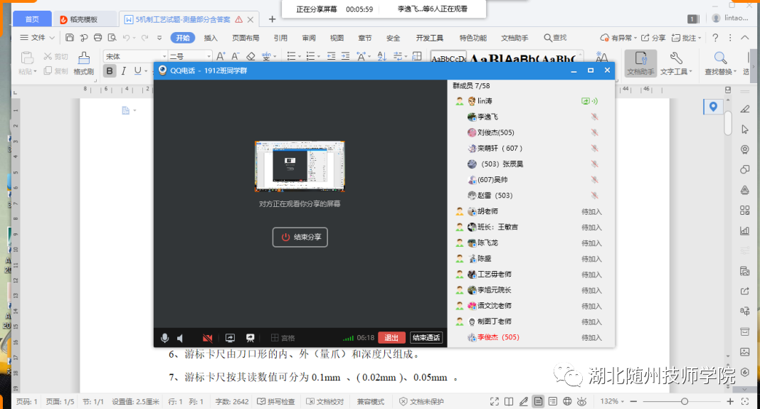The width and height of the screenshot is (760, 409).
Task: Open the font size dropdown 二号
Action: pyautogui.click(x=189, y=55)
